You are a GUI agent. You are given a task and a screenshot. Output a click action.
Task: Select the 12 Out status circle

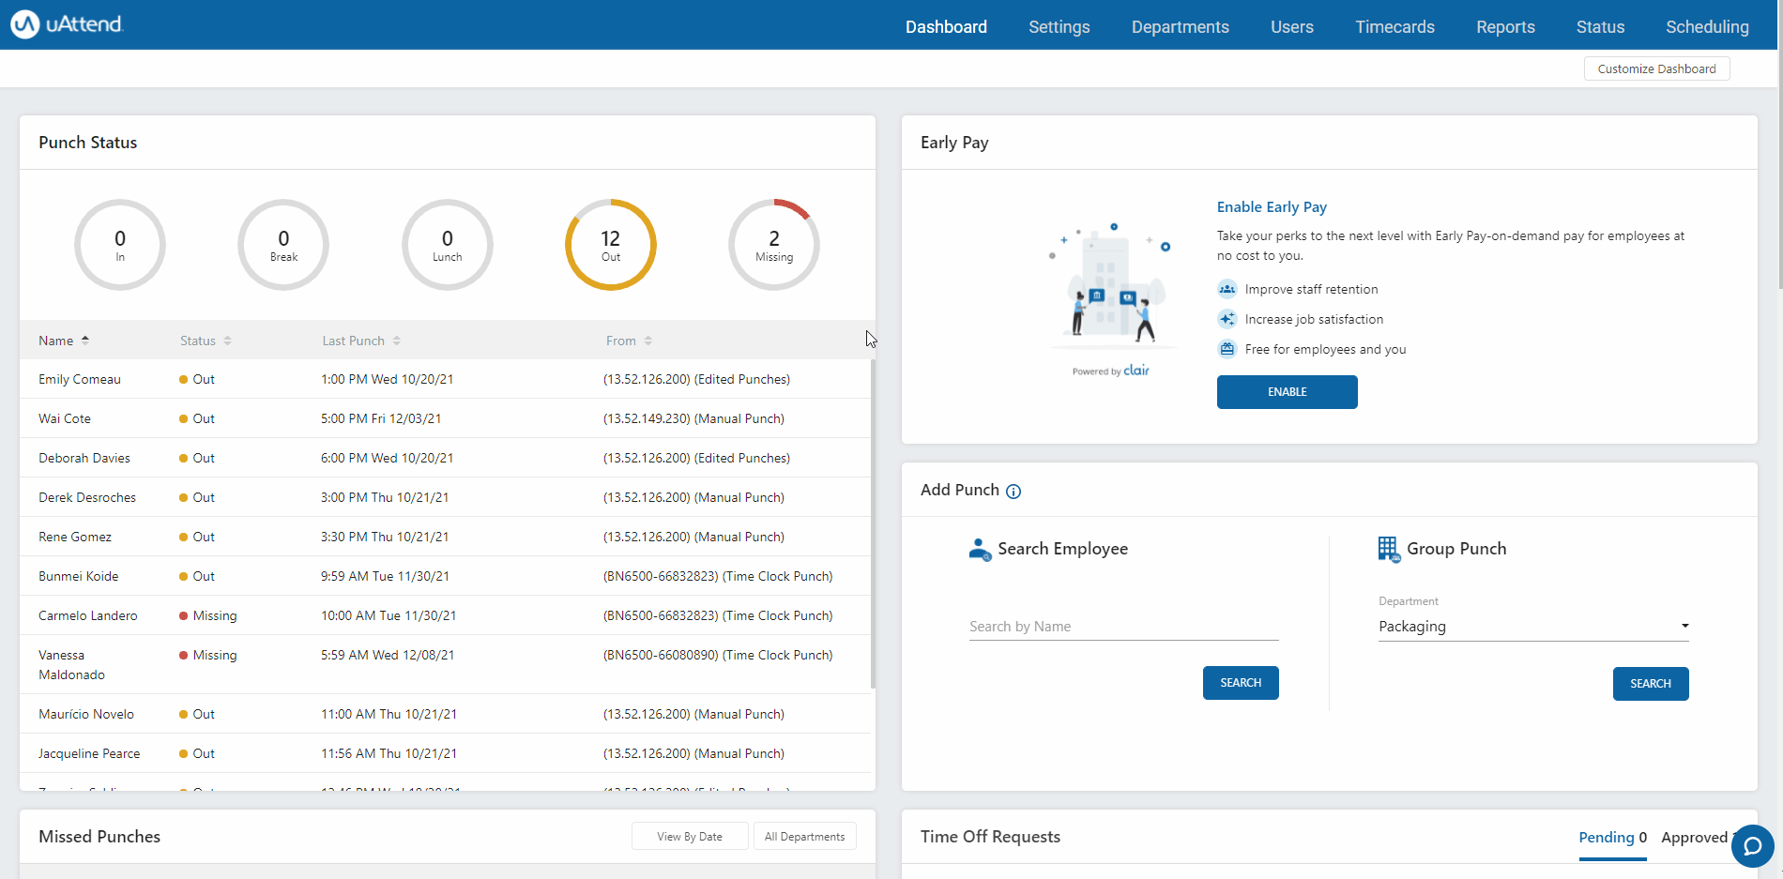(610, 245)
